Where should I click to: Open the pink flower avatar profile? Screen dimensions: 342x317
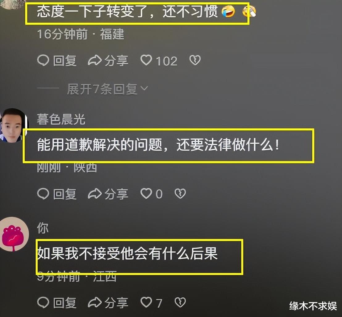[14, 234]
